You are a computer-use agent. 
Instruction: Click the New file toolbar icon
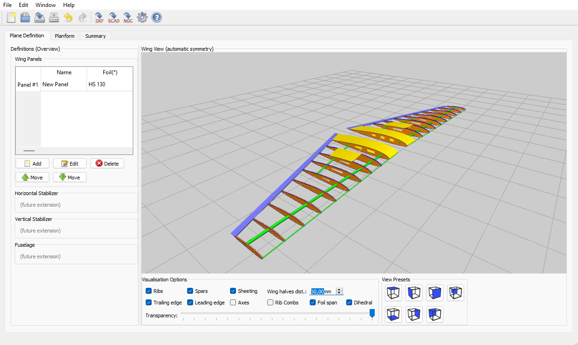pos(11,18)
